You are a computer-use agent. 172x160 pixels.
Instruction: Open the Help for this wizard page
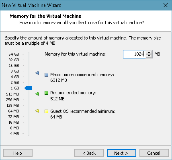pos(18,153)
